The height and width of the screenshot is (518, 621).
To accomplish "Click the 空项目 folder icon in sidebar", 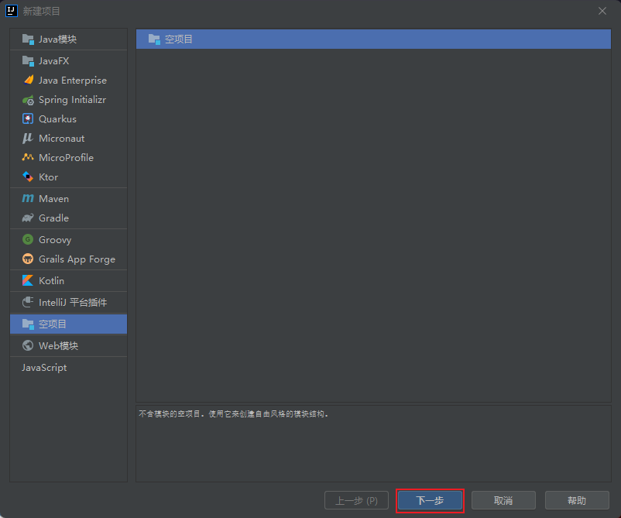I will [28, 324].
